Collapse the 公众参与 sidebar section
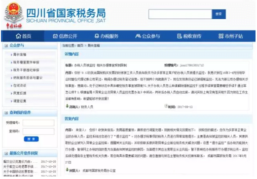This screenshot has height=179, width=257. coord(6,45)
